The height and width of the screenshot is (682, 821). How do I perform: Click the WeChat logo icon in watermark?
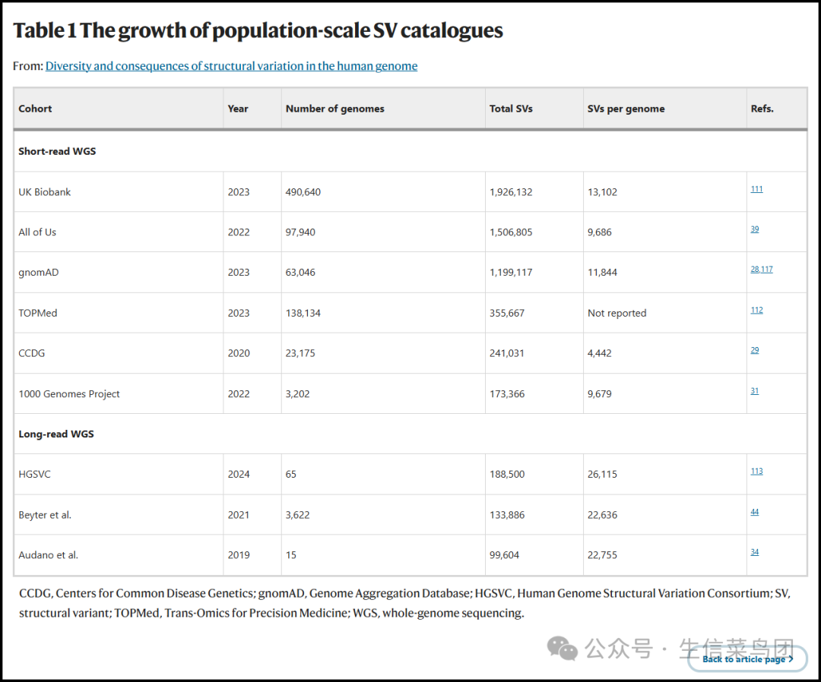tap(562, 649)
